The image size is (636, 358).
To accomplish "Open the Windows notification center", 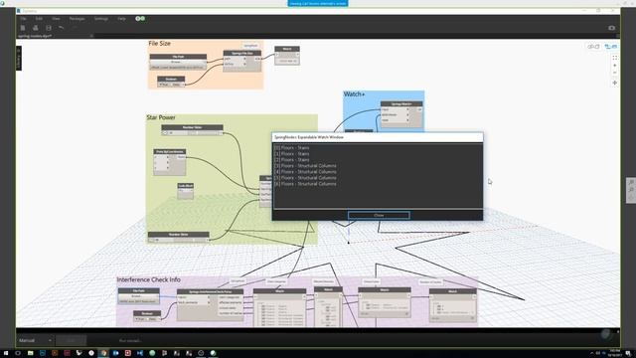I will [x=628, y=353].
